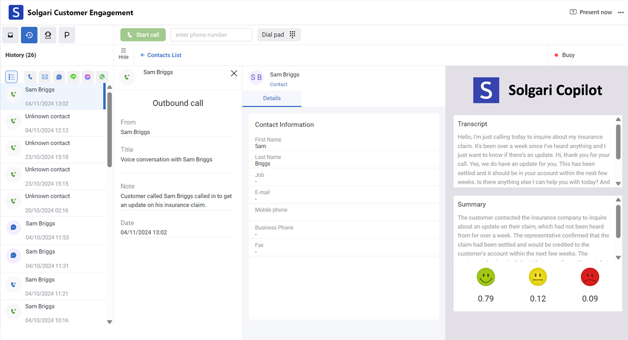
Task: Filter history by WhatsApp icon
Action: pyautogui.click(x=102, y=77)
